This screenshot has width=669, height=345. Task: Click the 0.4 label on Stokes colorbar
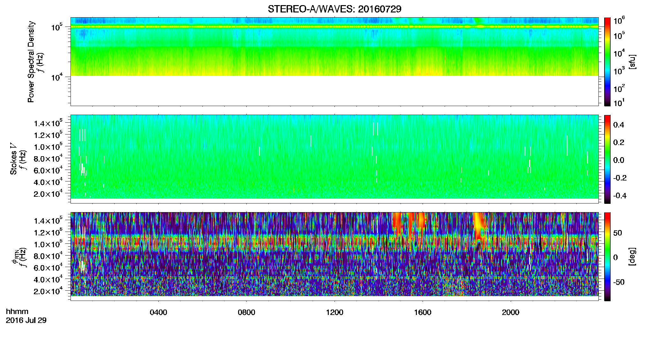click(619, 125)
